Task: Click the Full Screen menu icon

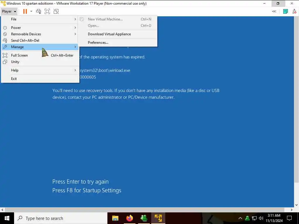Action: (5, 55)
